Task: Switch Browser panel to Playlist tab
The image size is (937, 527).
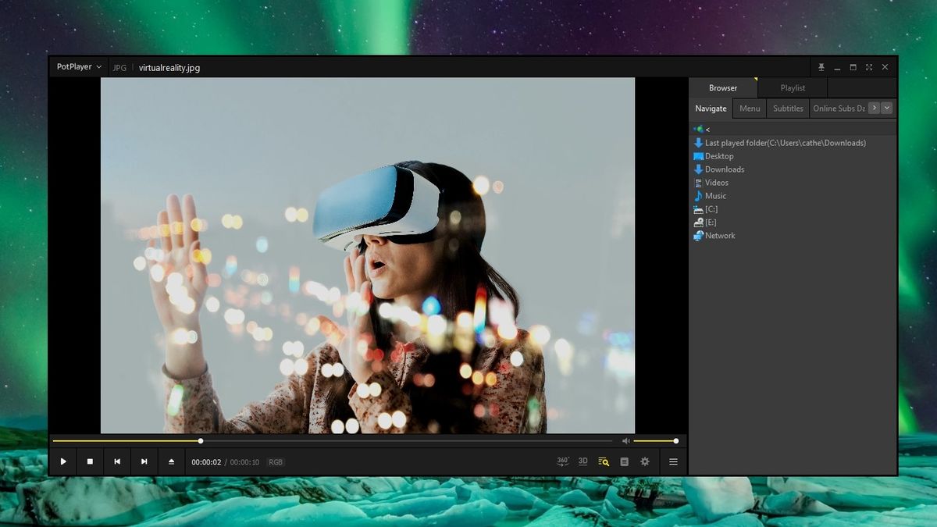Action: click(793, 87)
